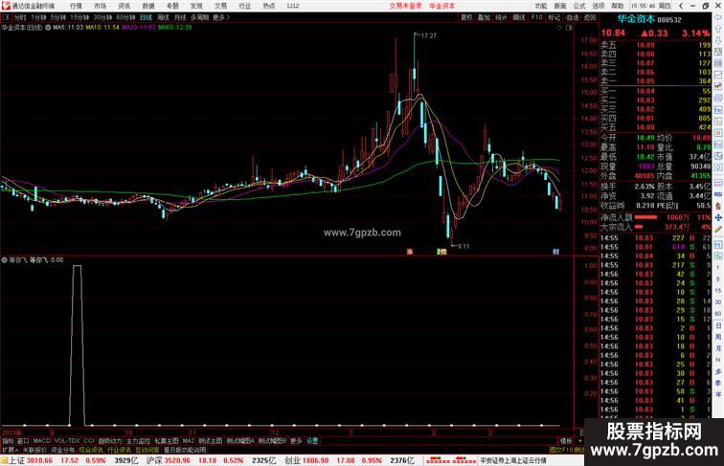Screen dimensions: 724x466
Task: Click the round settings icon beside MA5 label
Action: (x=48, y=28)
